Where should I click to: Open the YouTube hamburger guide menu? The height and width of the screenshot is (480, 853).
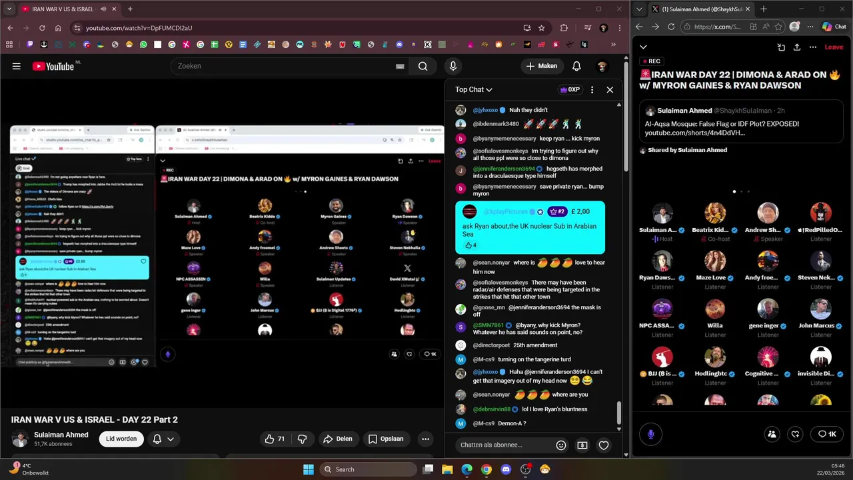[x=16, y=66]
